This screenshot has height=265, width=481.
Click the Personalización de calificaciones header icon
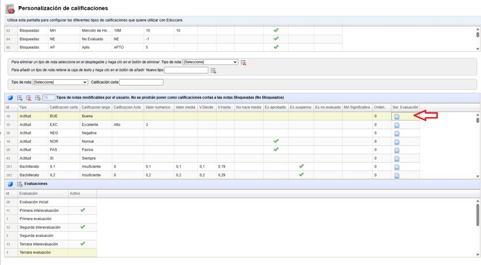coord(9,8)
